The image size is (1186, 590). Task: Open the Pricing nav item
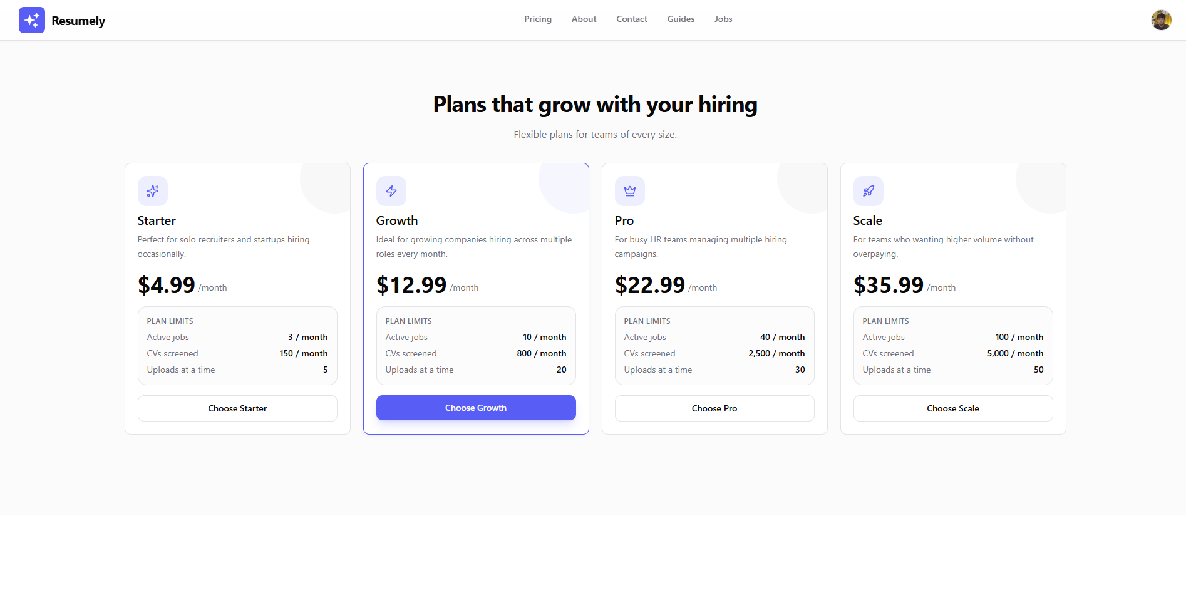538,19
